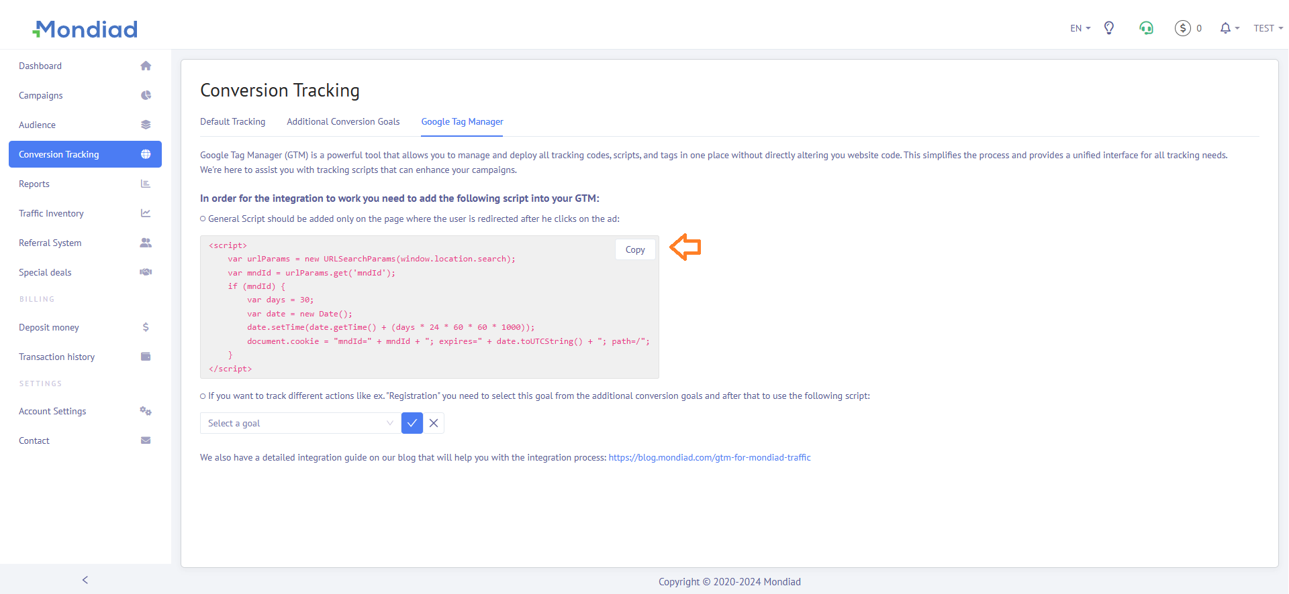Copy the general GTM script
The height and width of the screenshot is (594, 1289).
[x=635, y=249]
